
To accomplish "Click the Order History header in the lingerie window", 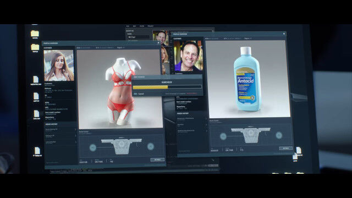I will (x=51, y=124).
